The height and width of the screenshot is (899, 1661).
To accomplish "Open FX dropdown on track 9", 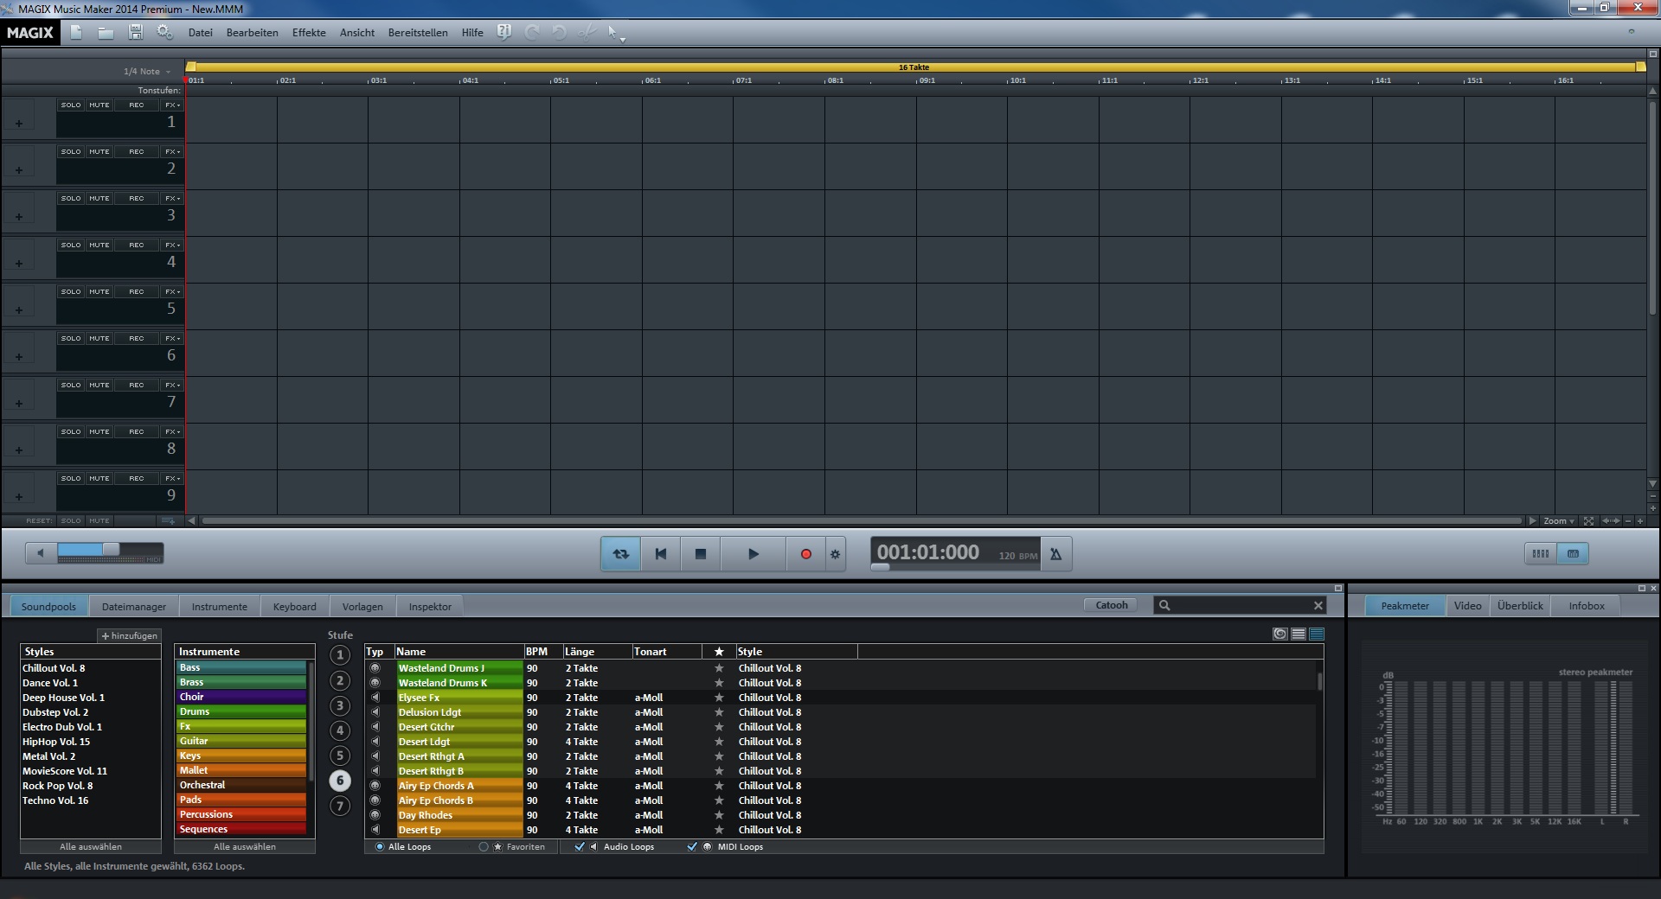I will coord(172,478).
